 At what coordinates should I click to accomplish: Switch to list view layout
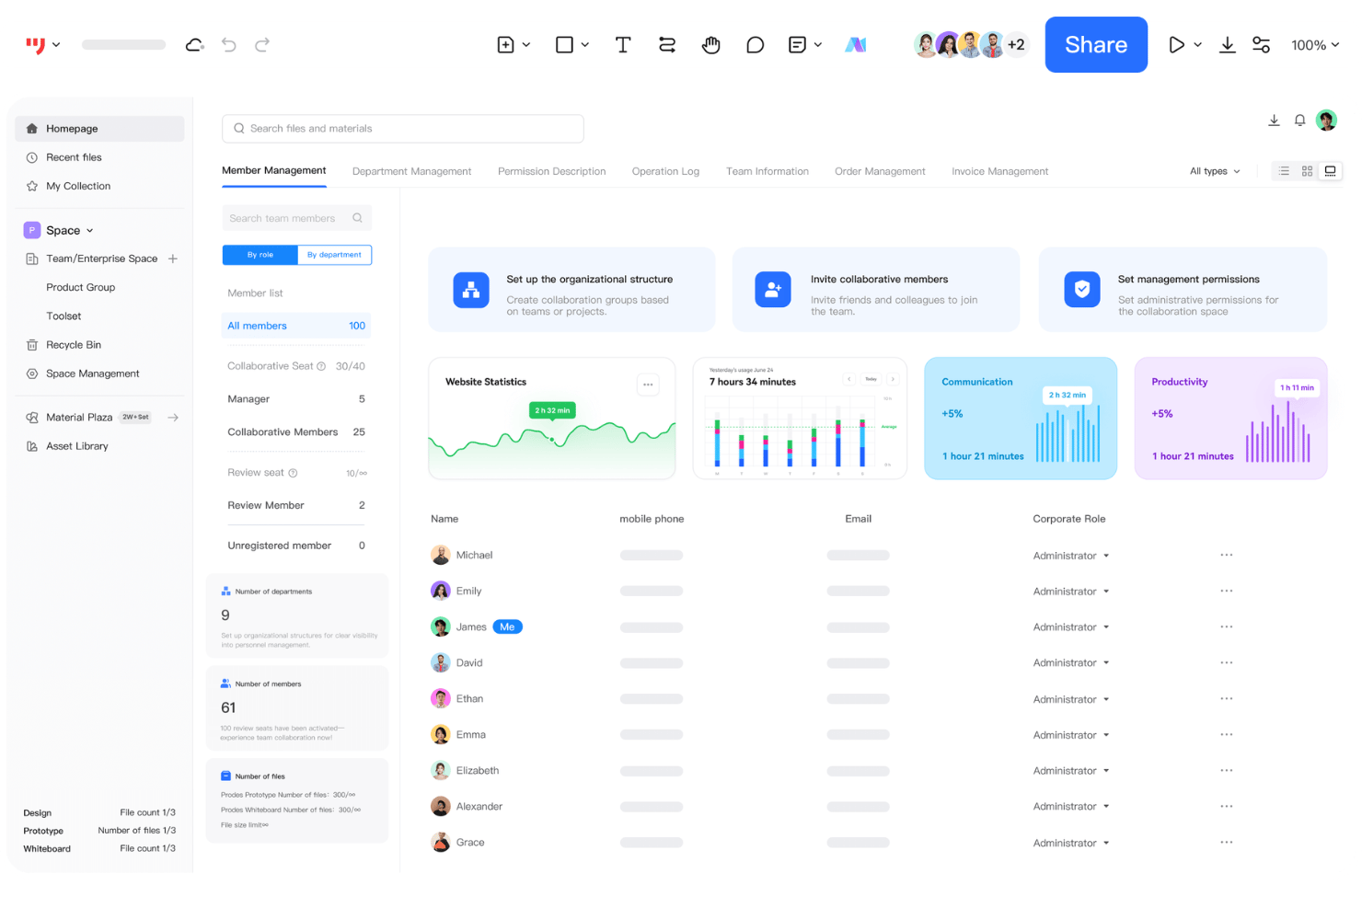click(1284, 171)
